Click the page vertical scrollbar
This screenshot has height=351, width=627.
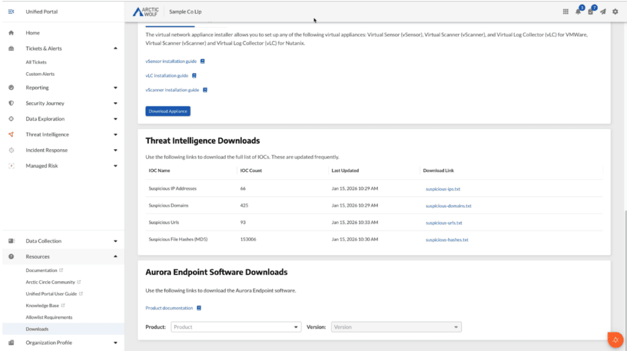pos(625,275)
